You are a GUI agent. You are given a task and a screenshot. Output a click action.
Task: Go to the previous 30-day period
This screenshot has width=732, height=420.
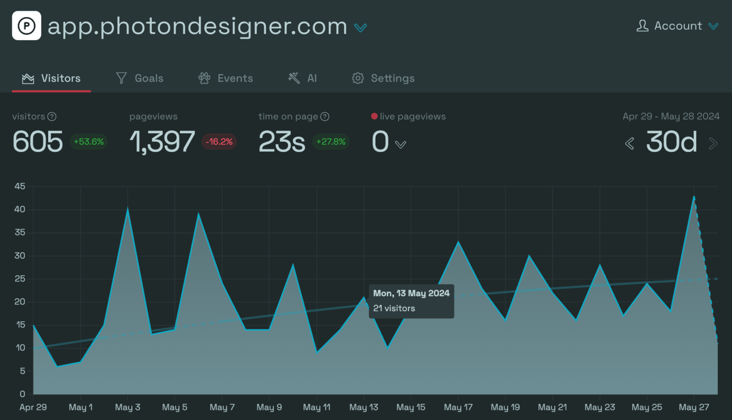point(629,143)
